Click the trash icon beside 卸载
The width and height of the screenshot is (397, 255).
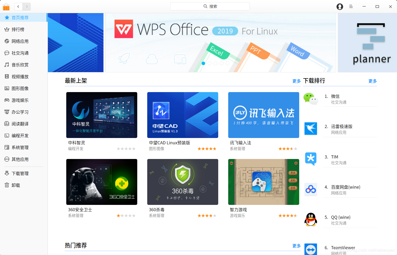(7, 185)
